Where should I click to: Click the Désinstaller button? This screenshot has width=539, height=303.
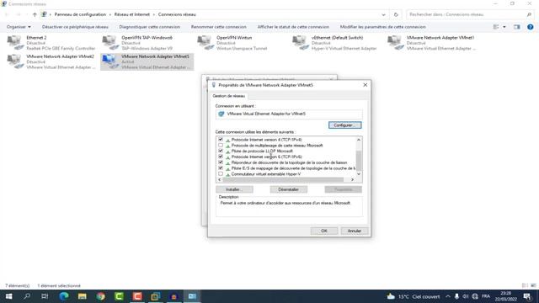click(288, 189)
